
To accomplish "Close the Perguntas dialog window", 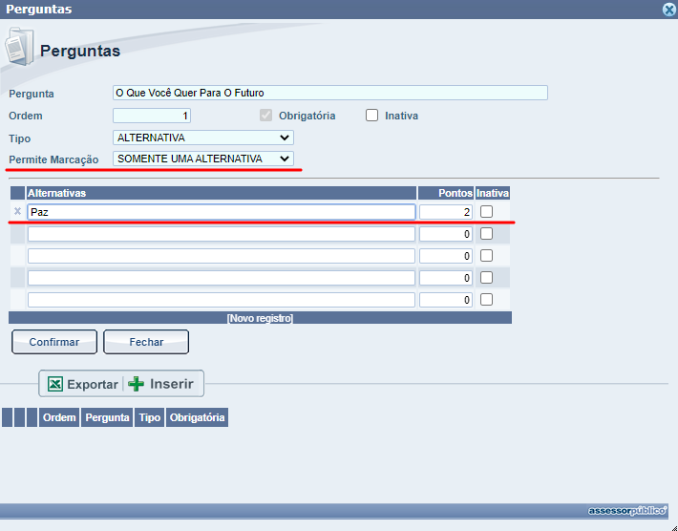I will click(x=669, y=10).
